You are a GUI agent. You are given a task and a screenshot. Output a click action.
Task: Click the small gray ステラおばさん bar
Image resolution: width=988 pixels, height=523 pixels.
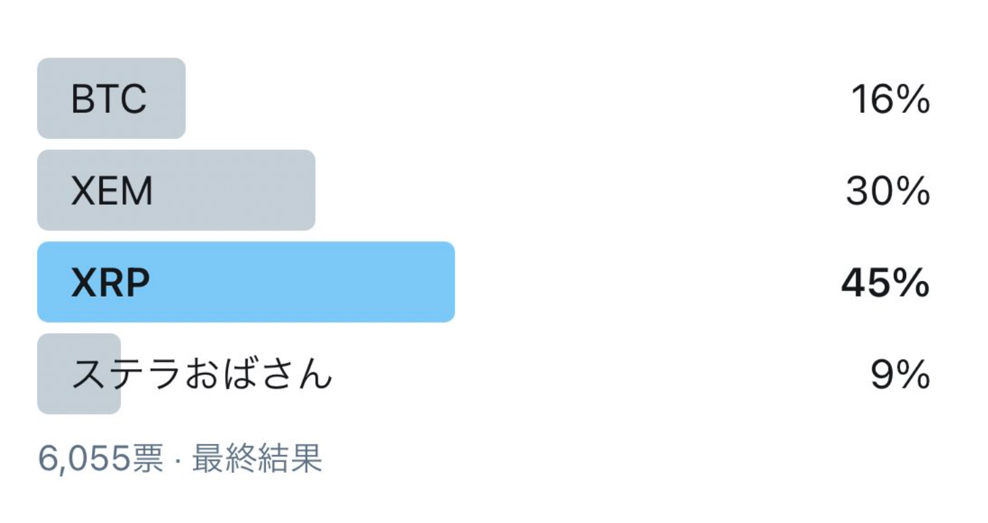pos(79,374)
